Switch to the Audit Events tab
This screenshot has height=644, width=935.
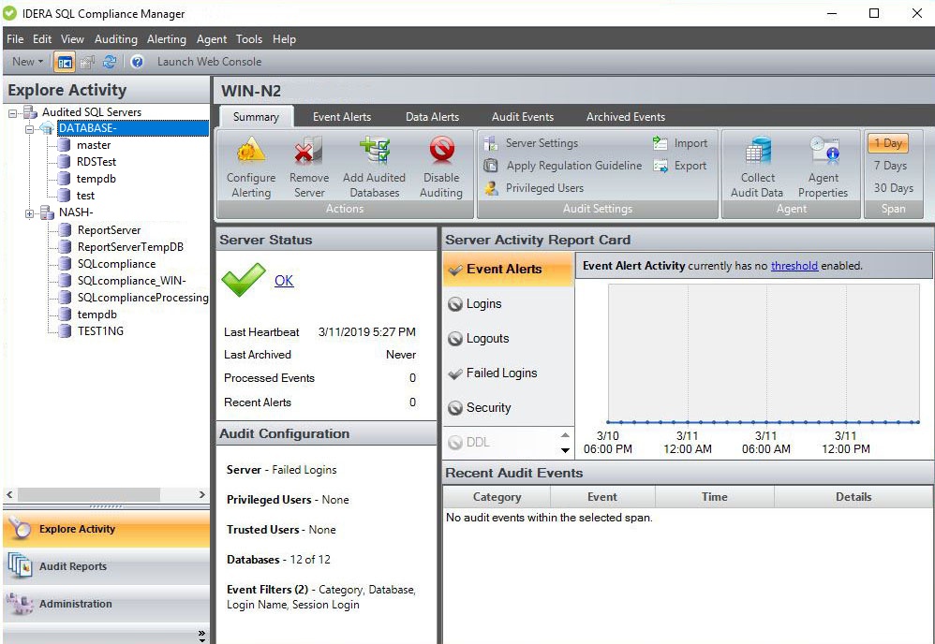point(523,117)
